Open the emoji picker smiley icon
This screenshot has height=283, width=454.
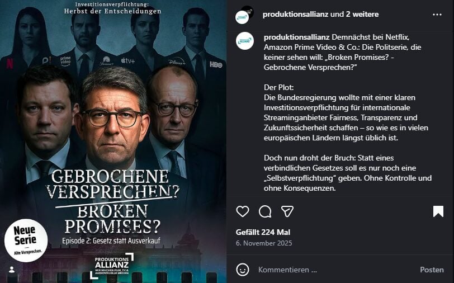[x=242, y=270]
